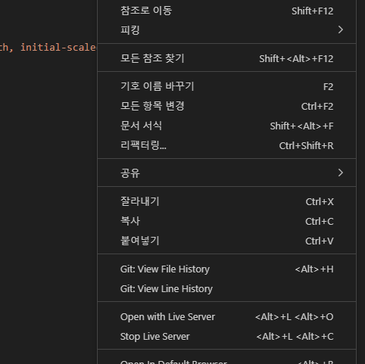Choose 잘라내기 to cut the selection
Screen dimensions: 365x364
pos(226,201)
